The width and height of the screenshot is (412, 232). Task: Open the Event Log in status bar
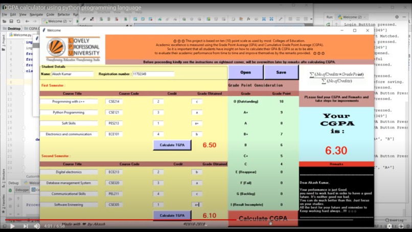pos(394,220)
